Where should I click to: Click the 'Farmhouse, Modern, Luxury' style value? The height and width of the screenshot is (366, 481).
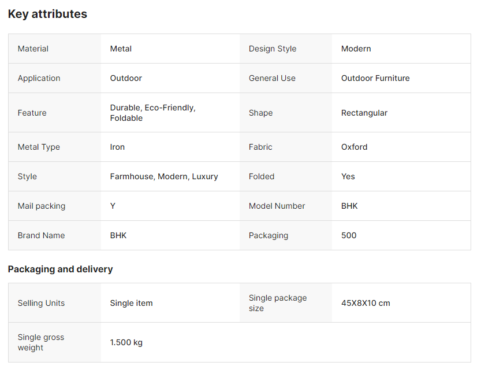click(x=164, y=177)
